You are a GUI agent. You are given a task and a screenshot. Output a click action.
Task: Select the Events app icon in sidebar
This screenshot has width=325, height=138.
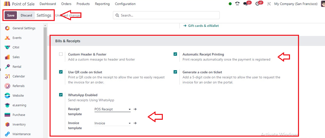[7, 38]
